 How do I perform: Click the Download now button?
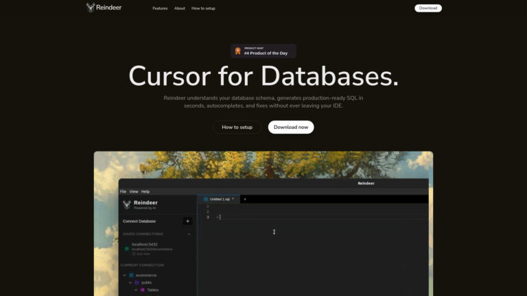[291, 127]
